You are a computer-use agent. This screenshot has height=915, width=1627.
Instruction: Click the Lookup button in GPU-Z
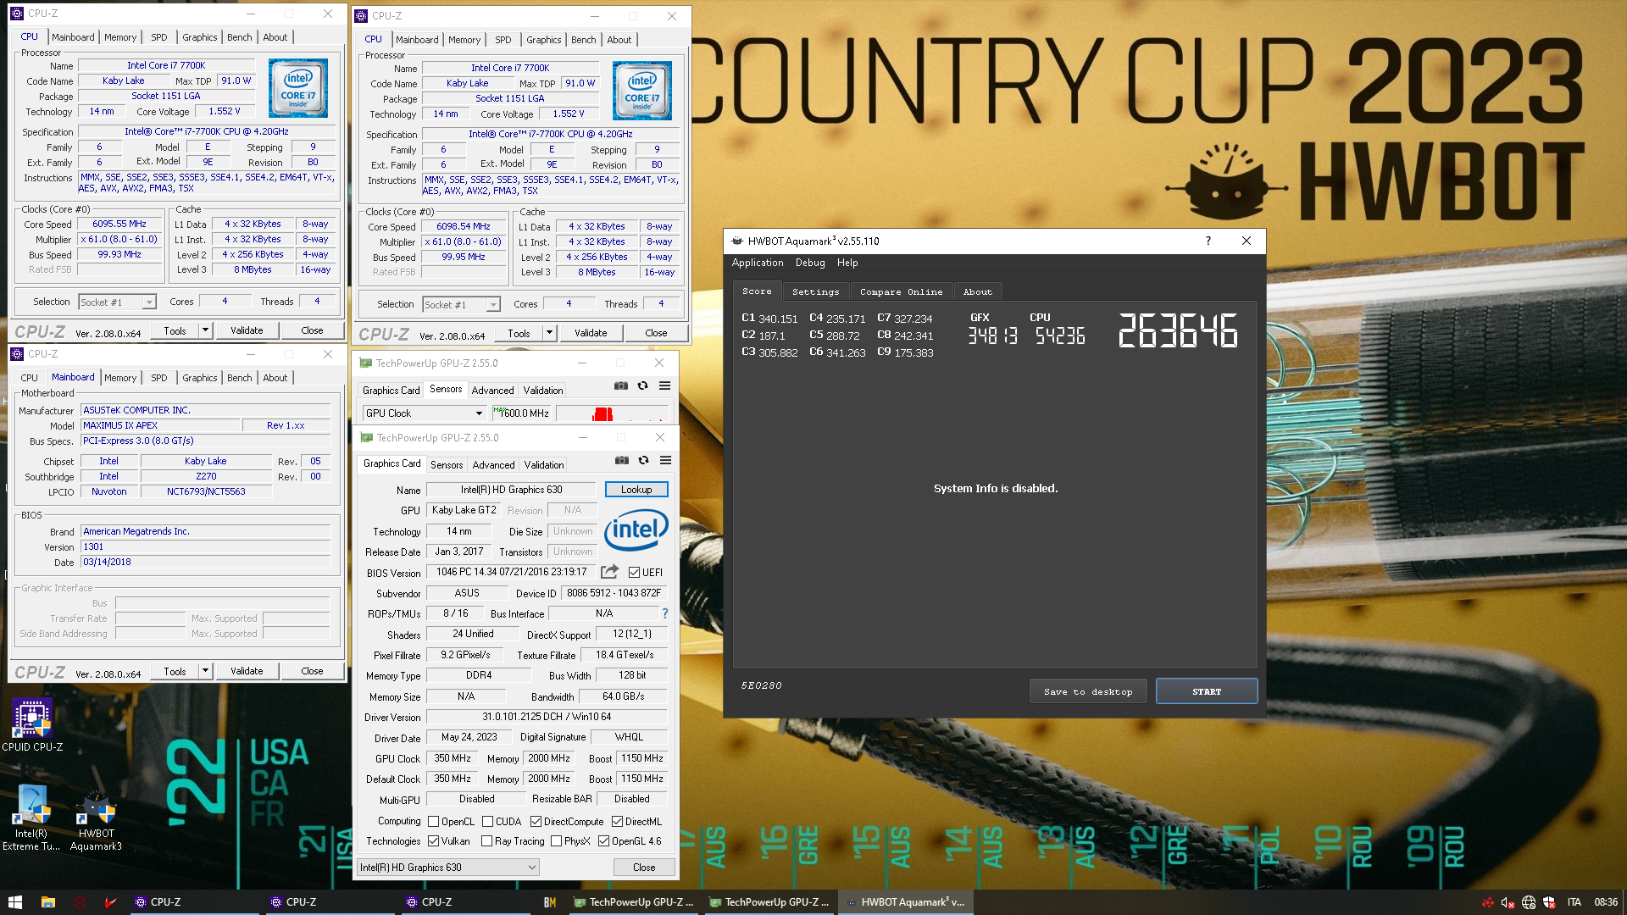click(636, 490)
